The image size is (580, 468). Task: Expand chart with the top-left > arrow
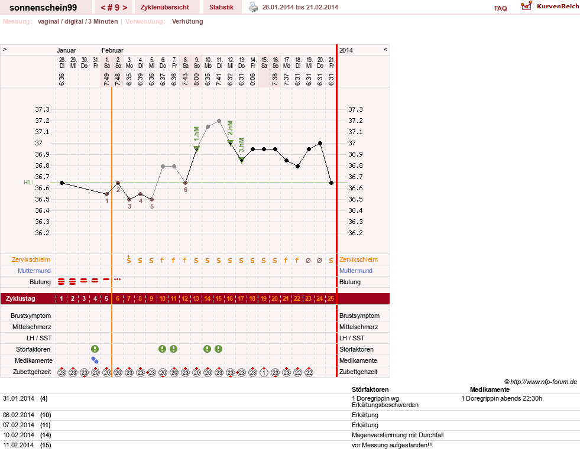point(5,49)
